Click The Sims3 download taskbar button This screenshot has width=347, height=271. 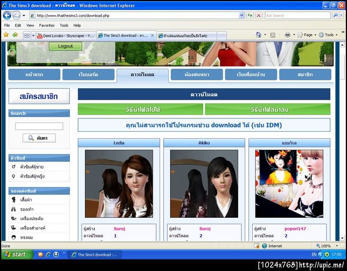tap(94, 255)
